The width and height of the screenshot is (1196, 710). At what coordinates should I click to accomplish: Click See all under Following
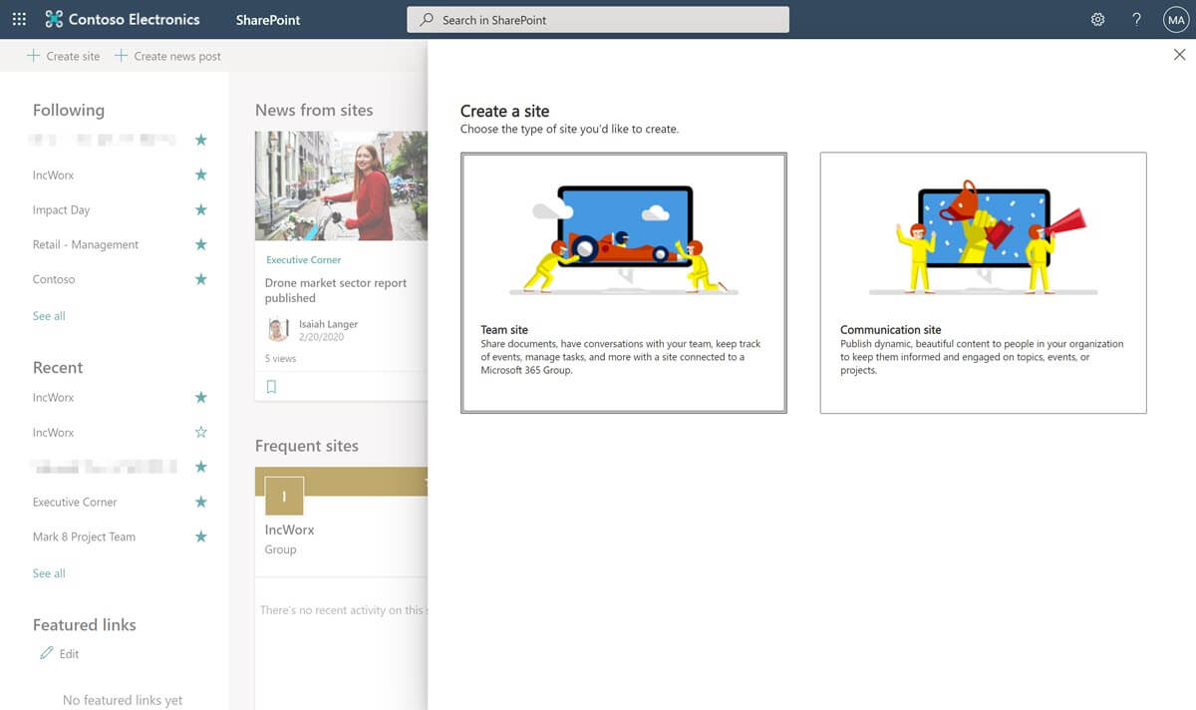49,316
